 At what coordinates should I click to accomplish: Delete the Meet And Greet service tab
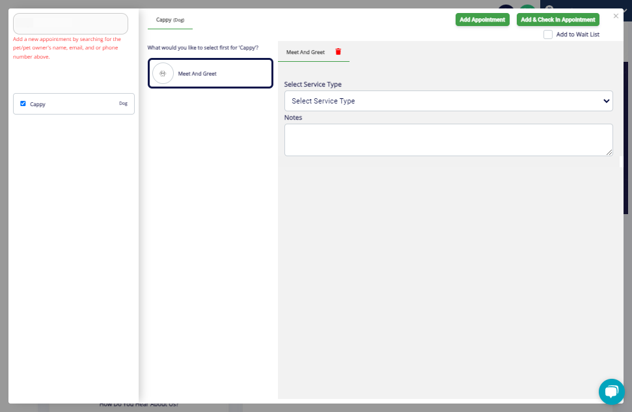[x=338, y=51]
